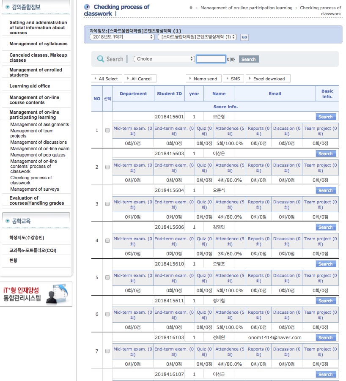The image size is (346, 381).
Task: Collapse the 공학교육 section arrow icon
Action: click(8, 221)
